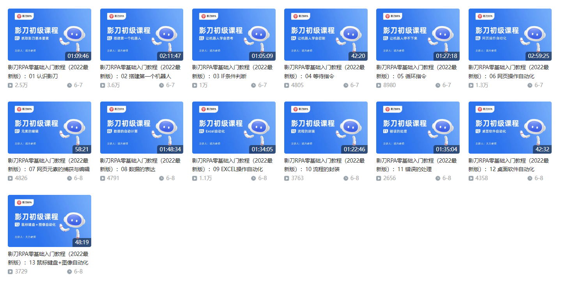Open the 13 鼠标键盘+图像自动化 video thumbnail
This screenshot has height=282, width=561.
click(x=50, y=221)
